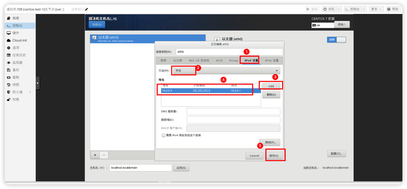The image size is (407, 189).
Task: Click Cancel in the eth0 dialog
Action: click(x=254, y=156)
